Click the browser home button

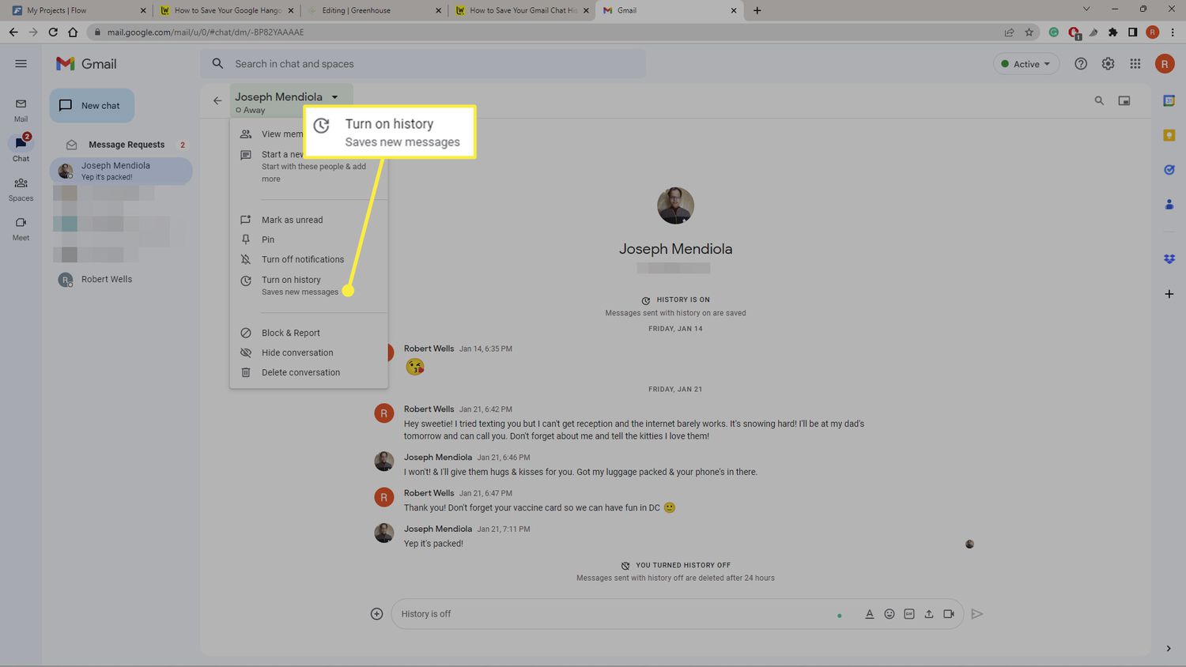73,32
